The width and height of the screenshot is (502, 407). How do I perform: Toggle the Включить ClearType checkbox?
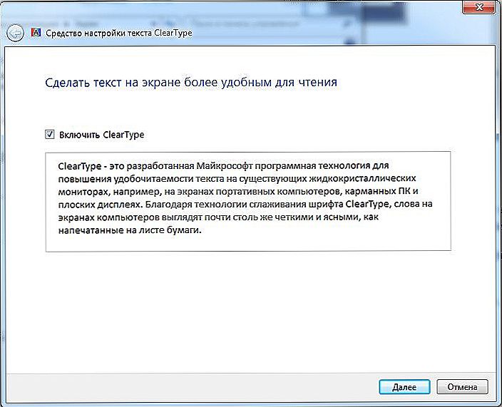coord(50,135)
